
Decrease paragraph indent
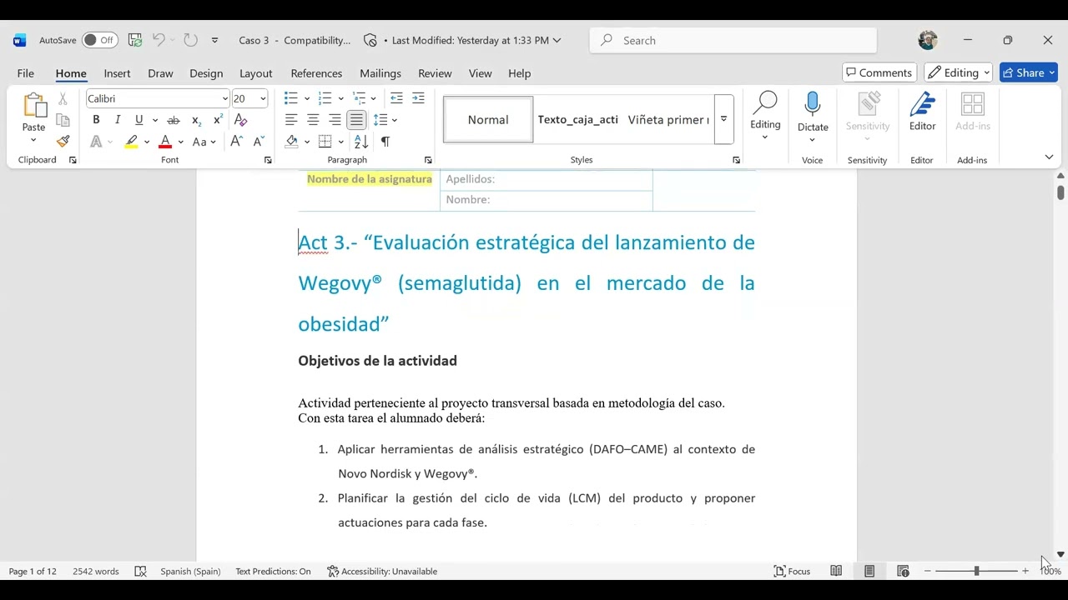(396, 98)
